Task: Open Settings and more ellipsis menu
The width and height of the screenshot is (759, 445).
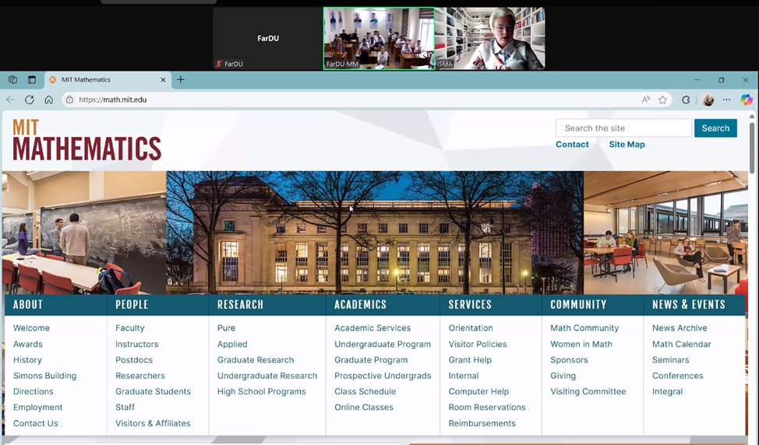Action: (726, 100)
